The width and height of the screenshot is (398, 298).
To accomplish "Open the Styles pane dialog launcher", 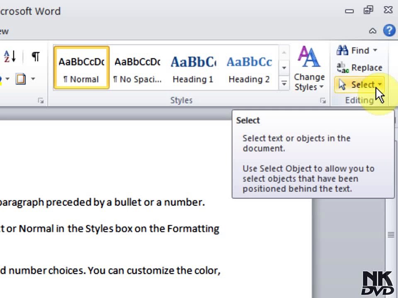I will click(x=323, y=101).
